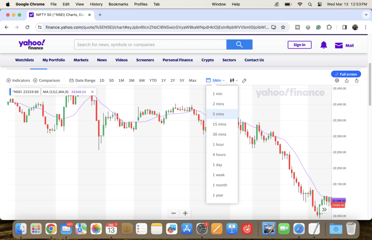Select 2 mins interval
372x240 pixels.
tap(222, 104)
